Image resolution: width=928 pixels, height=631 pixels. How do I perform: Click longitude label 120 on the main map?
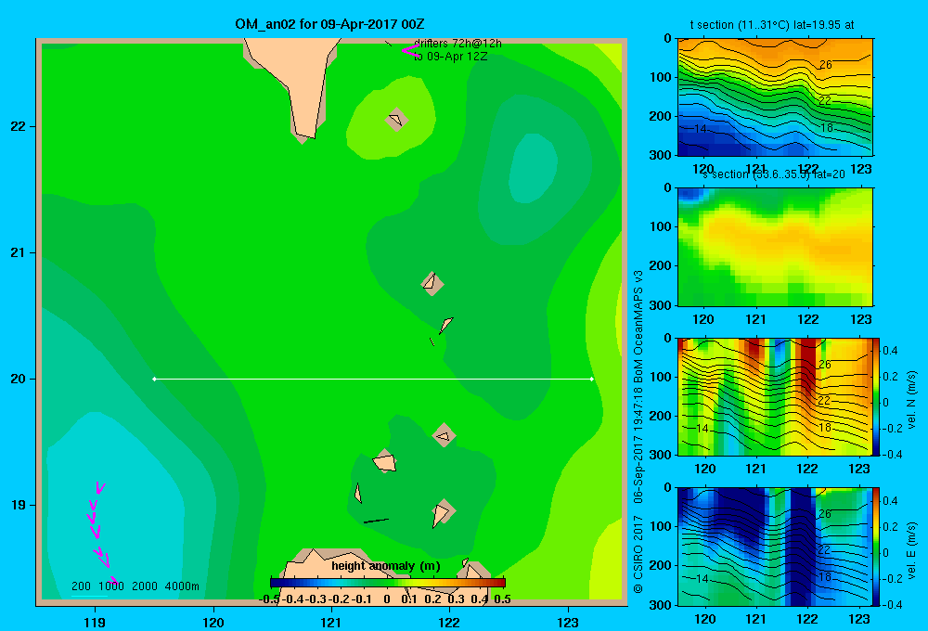click(x=213, y=622)
